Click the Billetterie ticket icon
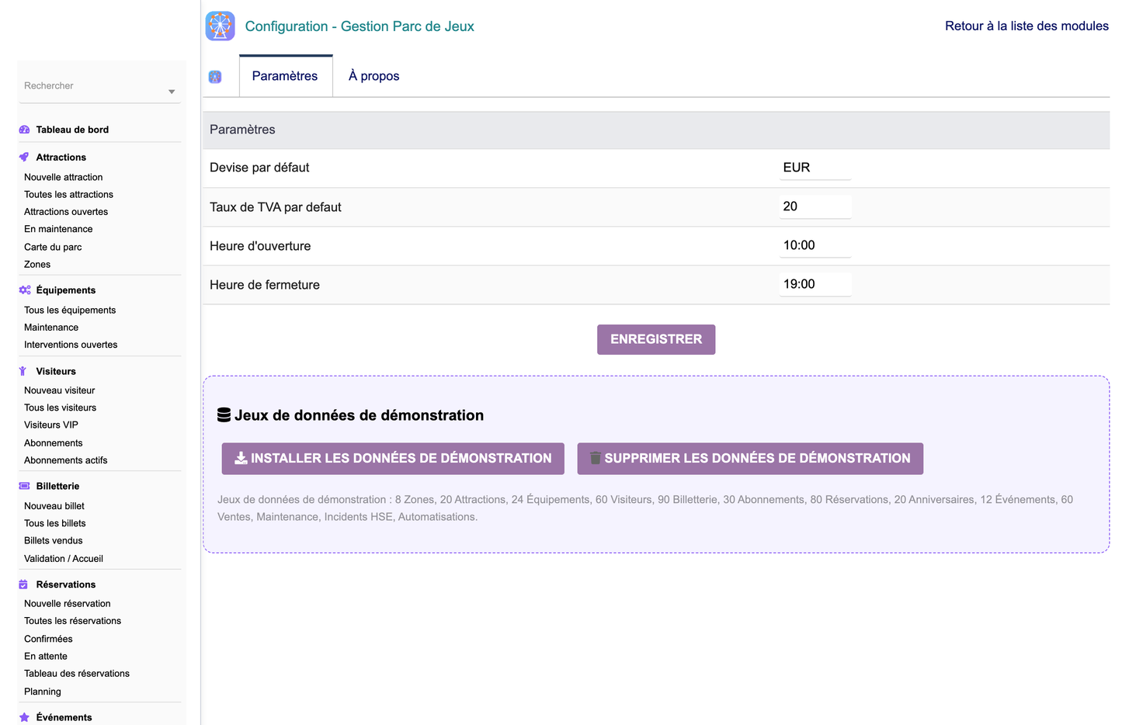This screenshot has width=1122, height=725. pyautogui.click(x=24, y=486)
